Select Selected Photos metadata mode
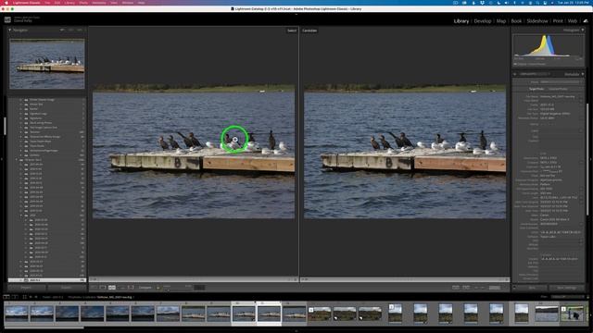 [x=558, y=89]
